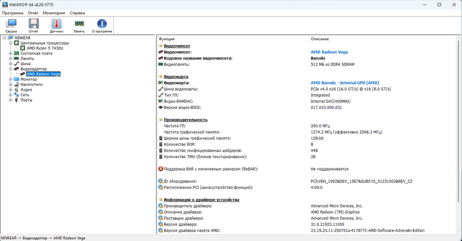Click the gear icon beside ID оборудования
The image size is (462, 241).
(x=161, y=181)
